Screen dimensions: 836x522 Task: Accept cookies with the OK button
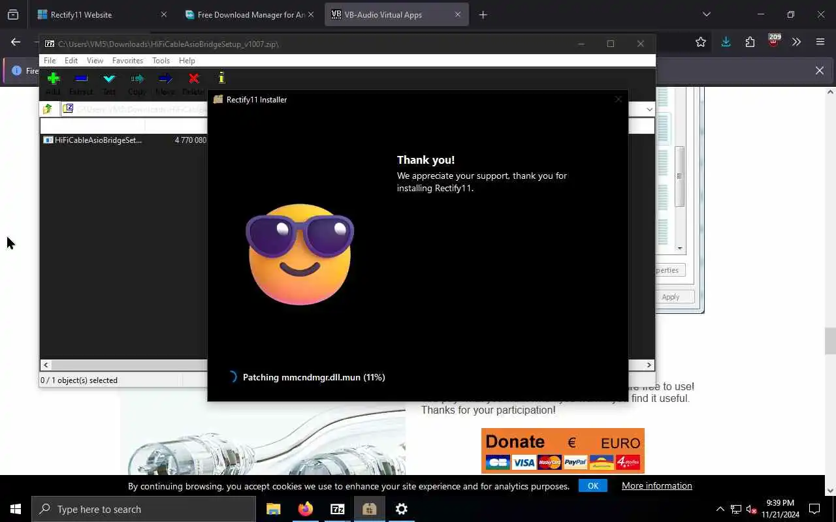click(x=593, y=485)
